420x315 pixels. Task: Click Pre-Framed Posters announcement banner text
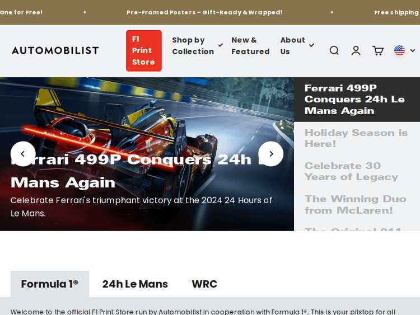point(204,12)
